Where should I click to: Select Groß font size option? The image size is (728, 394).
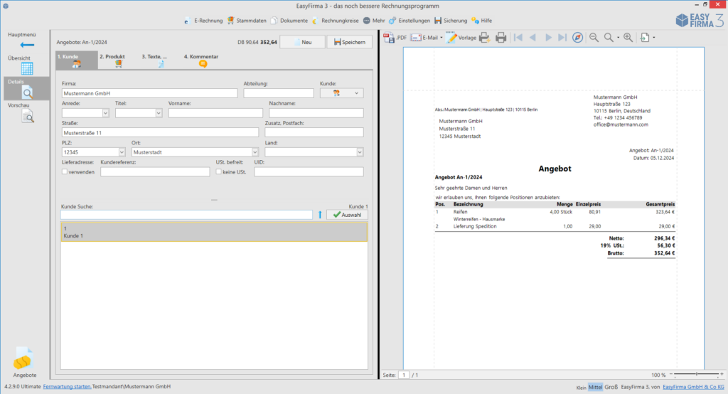tap(611, 387)
